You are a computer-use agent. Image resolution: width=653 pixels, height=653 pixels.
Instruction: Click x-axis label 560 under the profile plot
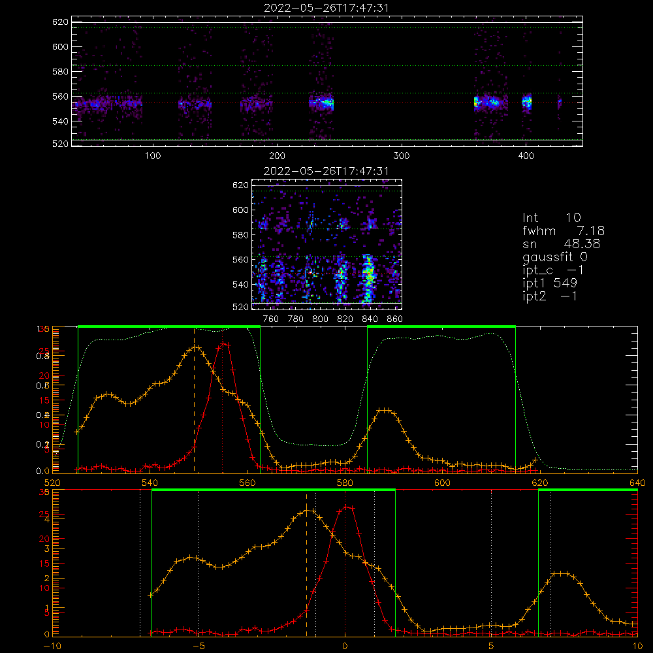247,483
